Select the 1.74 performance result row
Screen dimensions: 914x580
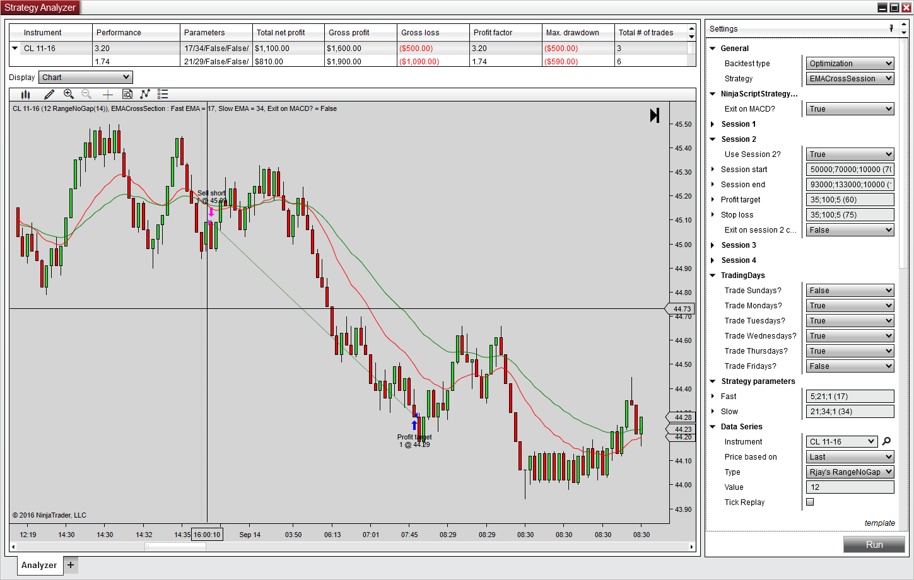coord(348,62)
